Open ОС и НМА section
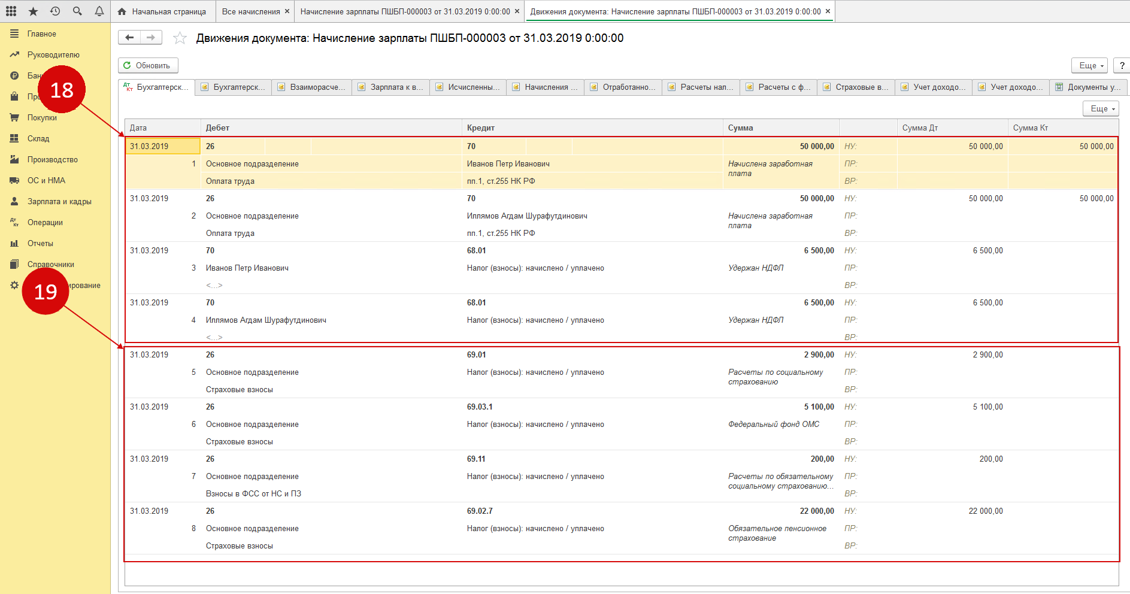Image resolution: width=1130 pixels, height=594 pixels. 46,181
